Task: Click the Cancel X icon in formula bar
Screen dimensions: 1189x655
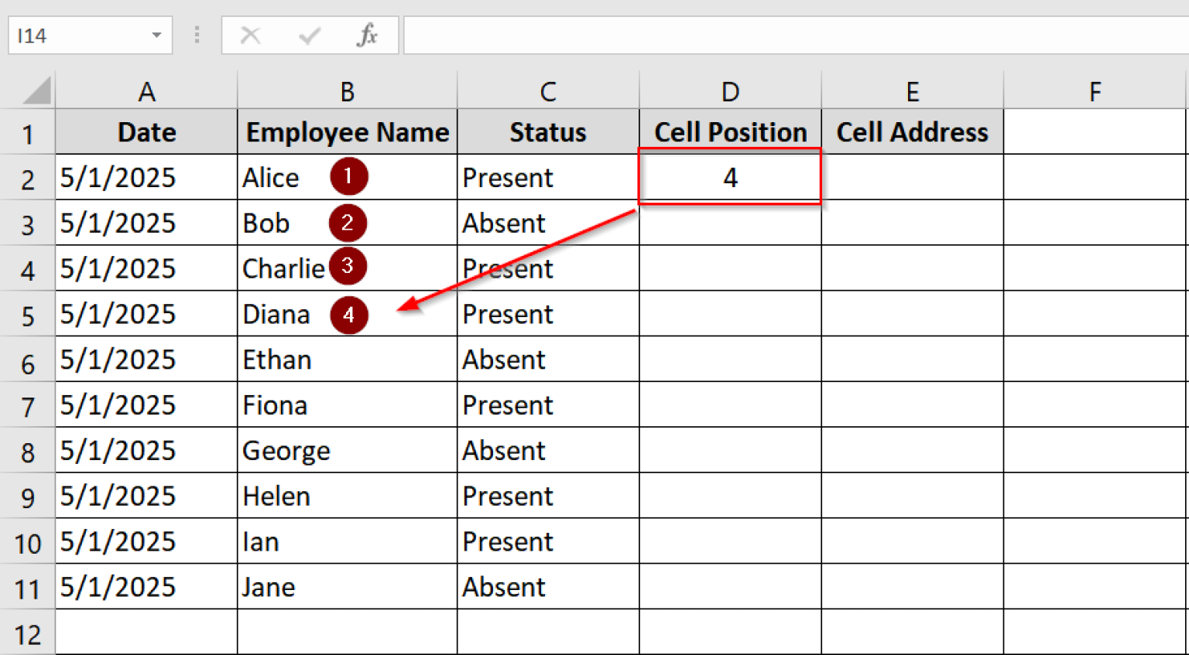Action: coord(250,36)
